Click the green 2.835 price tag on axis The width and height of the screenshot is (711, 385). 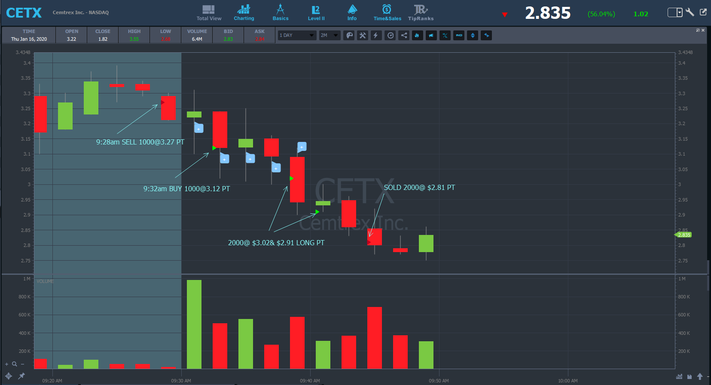[x=683, y=235]
